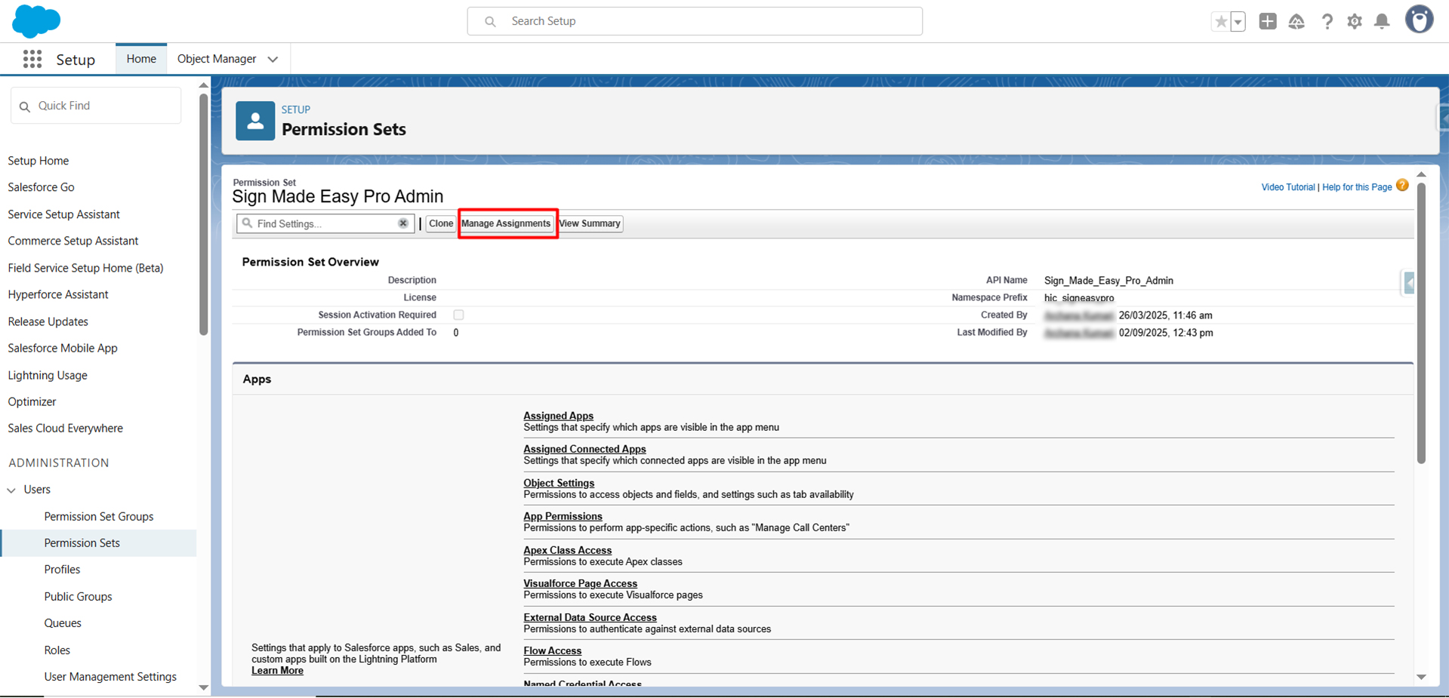Click the View Summary button

pos(590,223)
